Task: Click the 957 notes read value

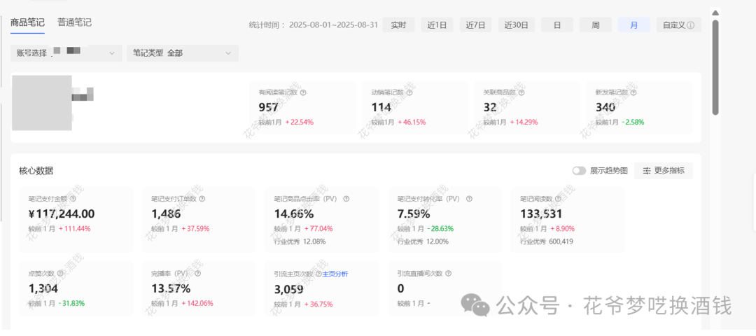Action: tap(269, 108)
